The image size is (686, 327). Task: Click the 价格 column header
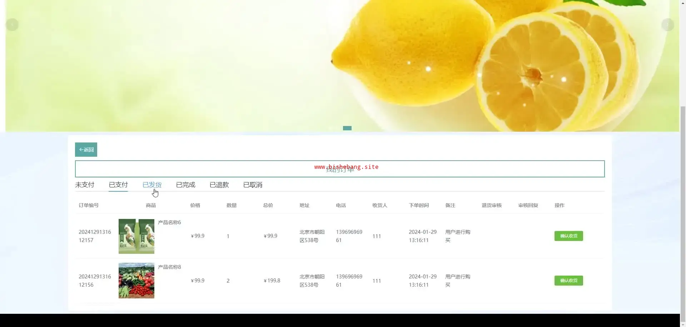point(195,205)
